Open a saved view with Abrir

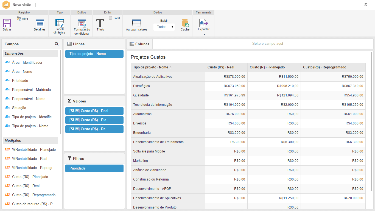pos(23,19)
